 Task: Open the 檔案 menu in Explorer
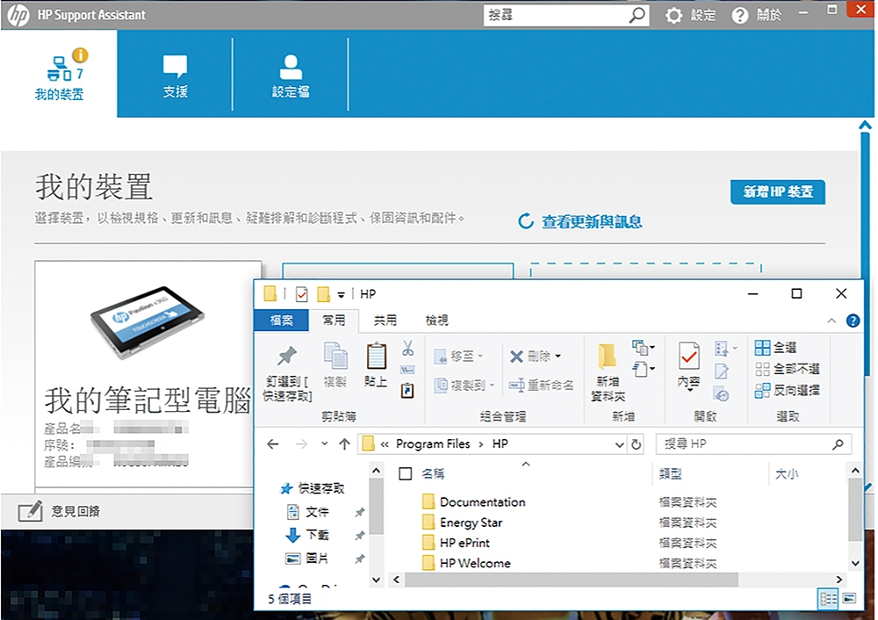coord(281,321)
